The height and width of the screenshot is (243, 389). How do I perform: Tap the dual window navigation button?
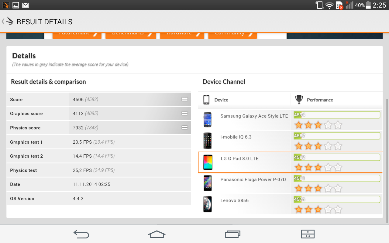pyautogui.click(x=308, y=234)
